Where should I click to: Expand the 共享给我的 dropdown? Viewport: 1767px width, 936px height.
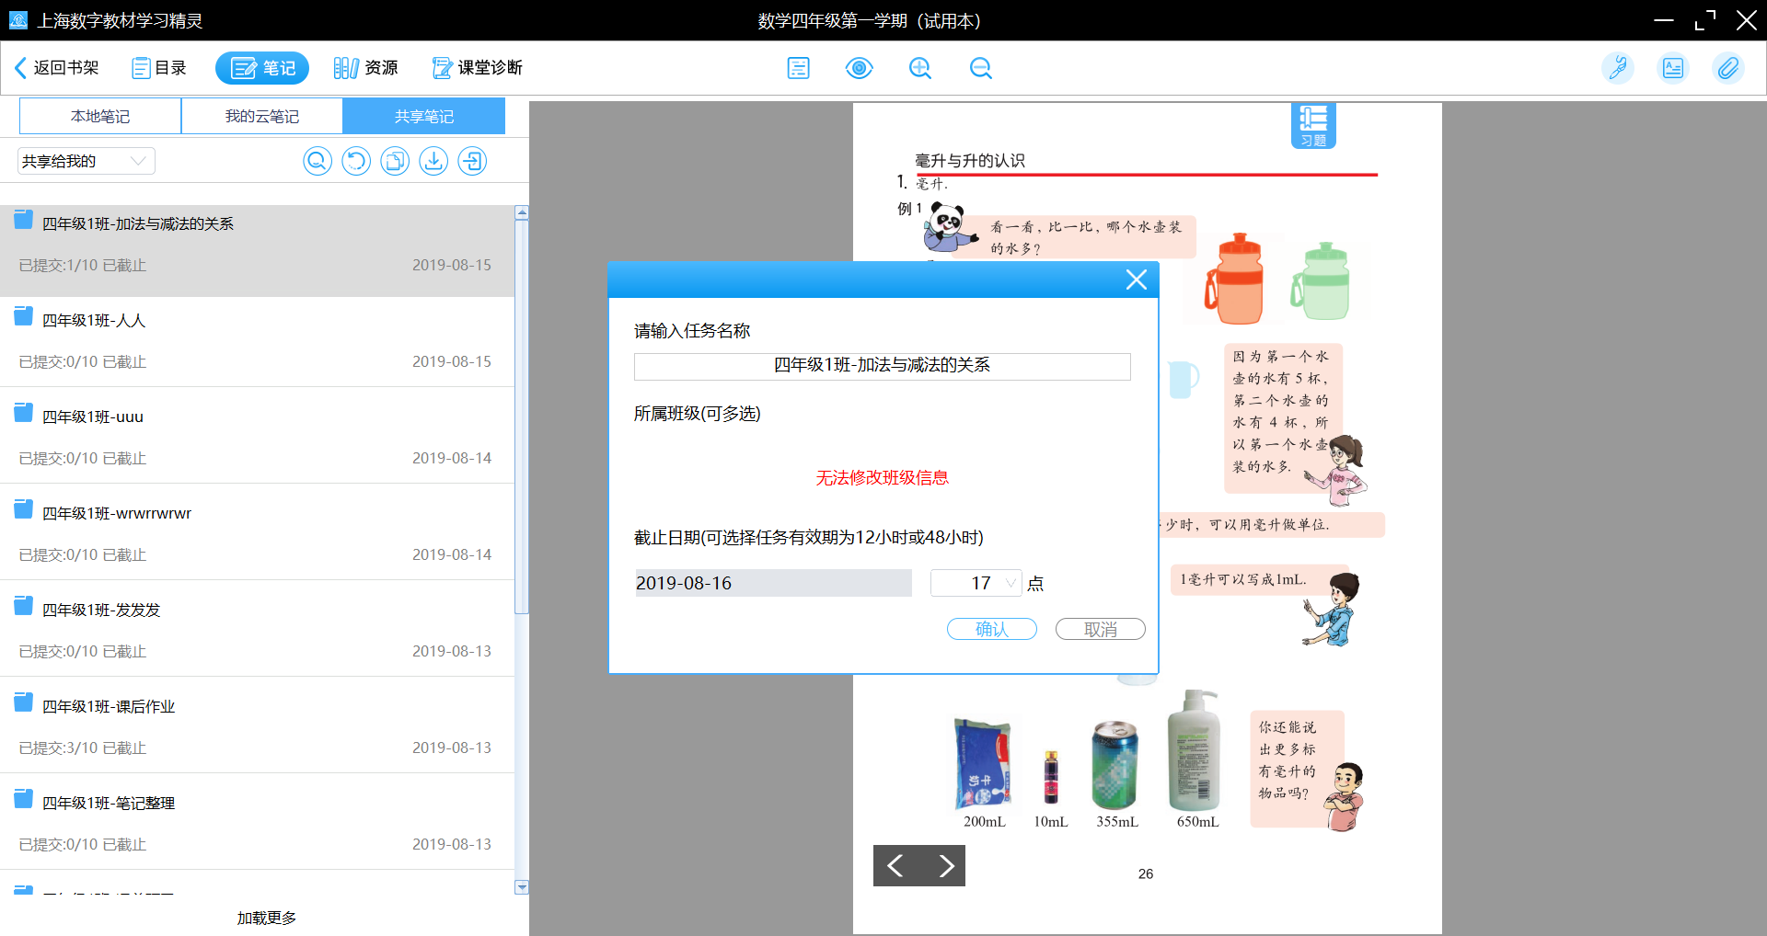tap(87, 161)
